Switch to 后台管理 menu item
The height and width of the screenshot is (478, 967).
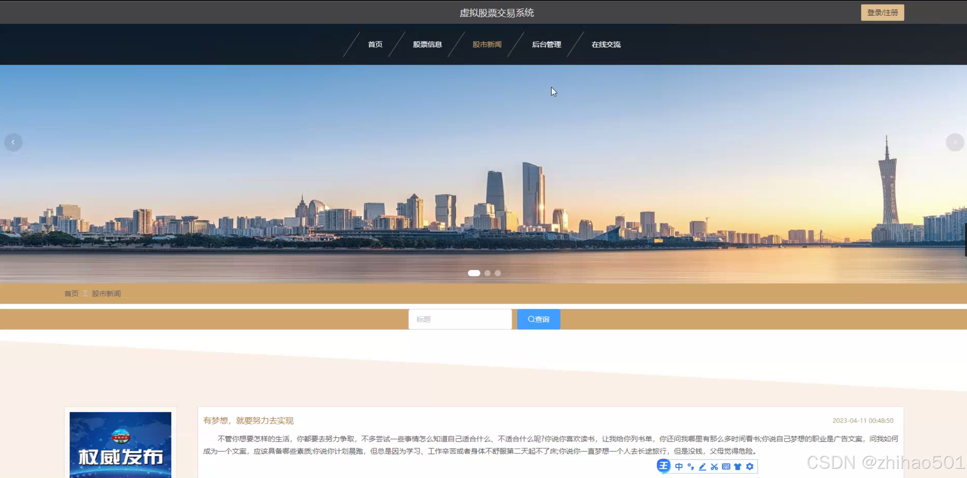coord(546,45)
